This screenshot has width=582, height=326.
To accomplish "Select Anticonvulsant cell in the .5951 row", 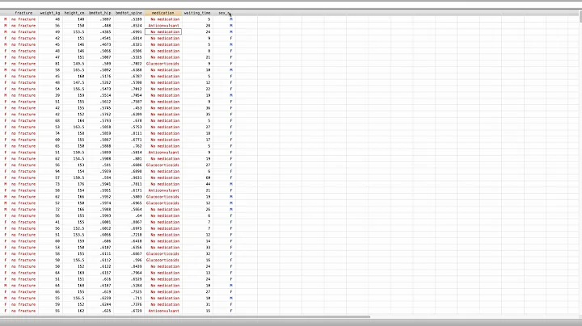I will click(163, 190).
